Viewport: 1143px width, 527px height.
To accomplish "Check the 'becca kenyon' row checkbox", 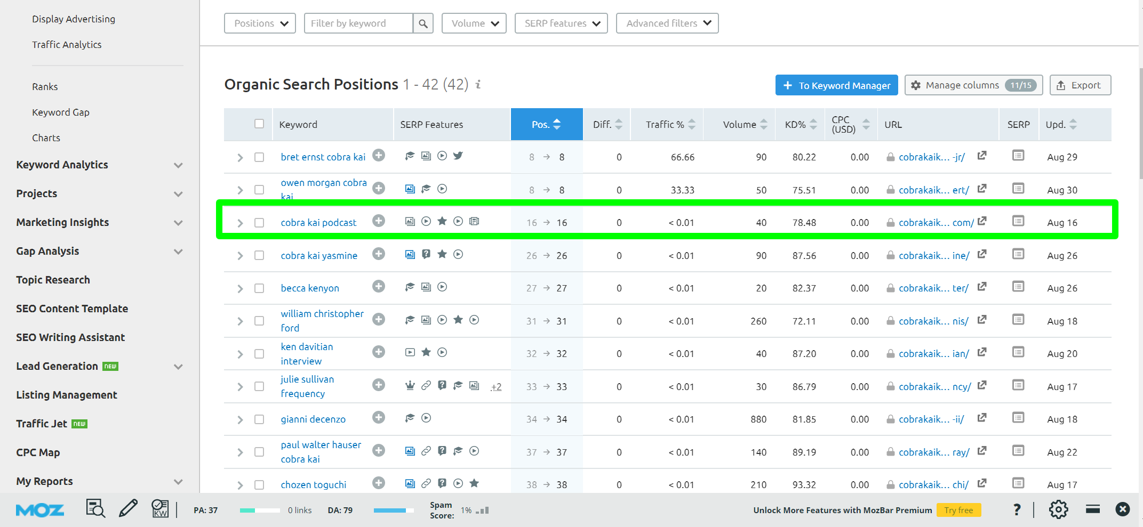I will coord(259,288).
